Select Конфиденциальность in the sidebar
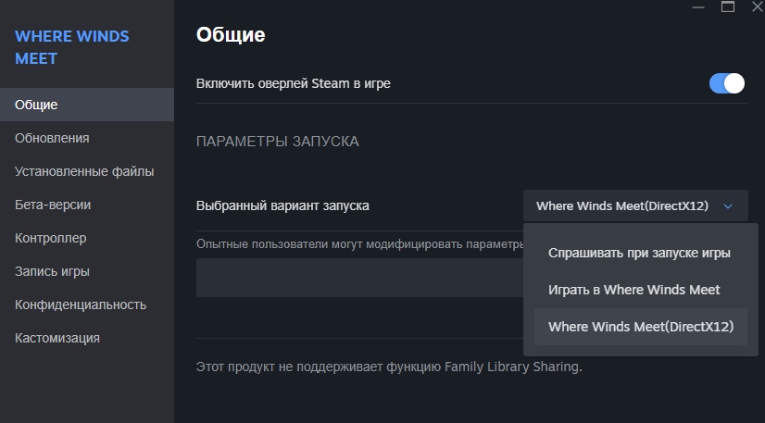Viewport: 765px width, 423px height. pos(81,305)
